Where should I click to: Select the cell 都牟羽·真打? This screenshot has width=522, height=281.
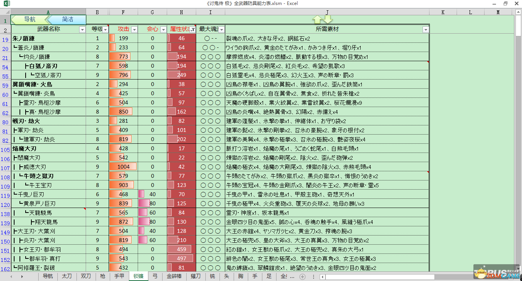[x=48, y=258]
